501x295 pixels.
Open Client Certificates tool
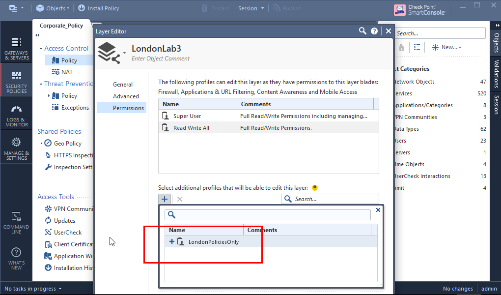tap(69, 244)
